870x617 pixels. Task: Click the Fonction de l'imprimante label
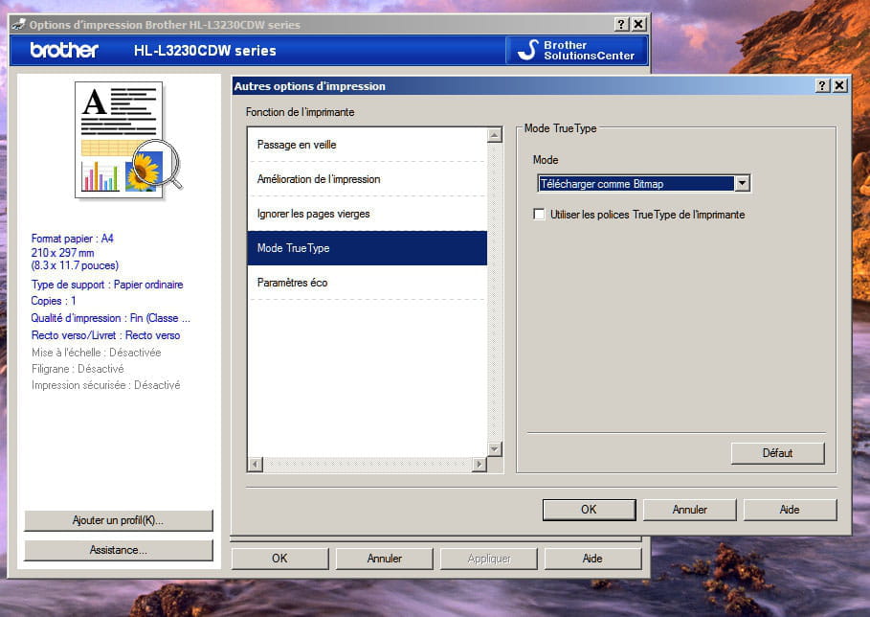(300, 112)
